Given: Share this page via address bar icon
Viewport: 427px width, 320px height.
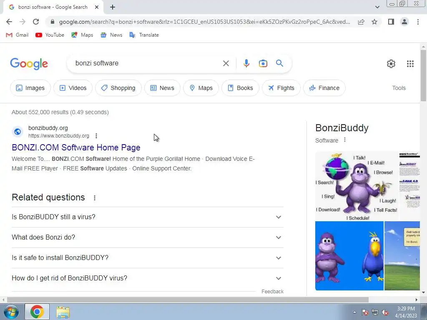Looking at the screenshot, I should 361,22.
